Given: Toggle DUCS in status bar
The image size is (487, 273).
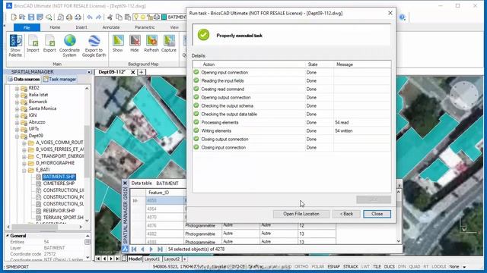Looking at the screenshot, I should (x=389, y=266).
